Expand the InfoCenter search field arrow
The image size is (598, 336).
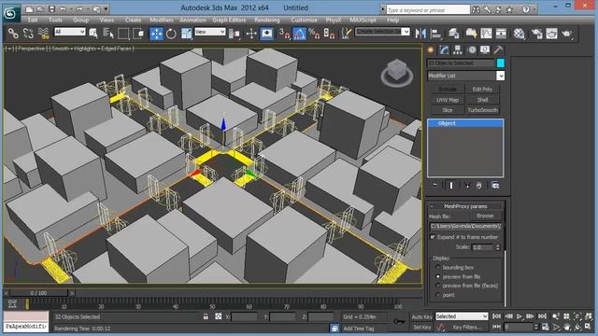[x=383, y=9]
